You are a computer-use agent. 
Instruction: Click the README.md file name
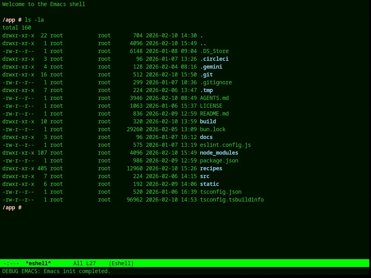click(214, 114)
